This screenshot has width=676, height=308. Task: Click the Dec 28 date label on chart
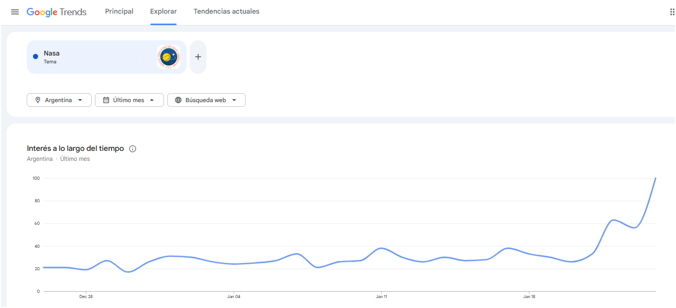point(86,296)
